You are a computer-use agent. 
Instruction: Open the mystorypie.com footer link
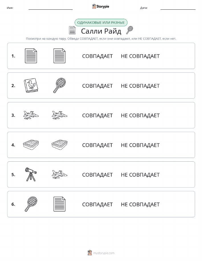[x=104, y=253]
